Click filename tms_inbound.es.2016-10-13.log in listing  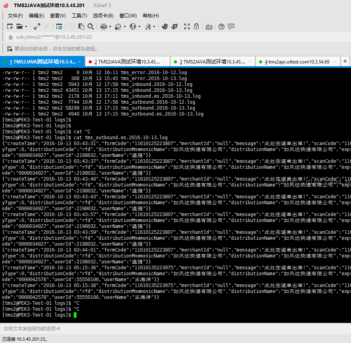tap(161, 96)
